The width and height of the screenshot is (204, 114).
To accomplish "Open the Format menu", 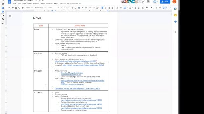I will click(36, 3).
